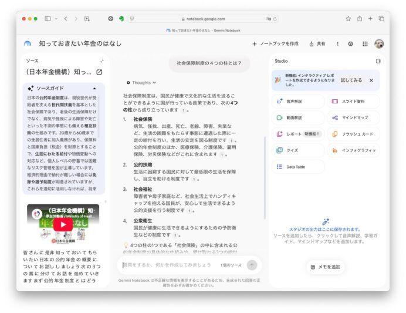
Task: Click the 公的扶助 heading in answer
Action: coord(143,164)
